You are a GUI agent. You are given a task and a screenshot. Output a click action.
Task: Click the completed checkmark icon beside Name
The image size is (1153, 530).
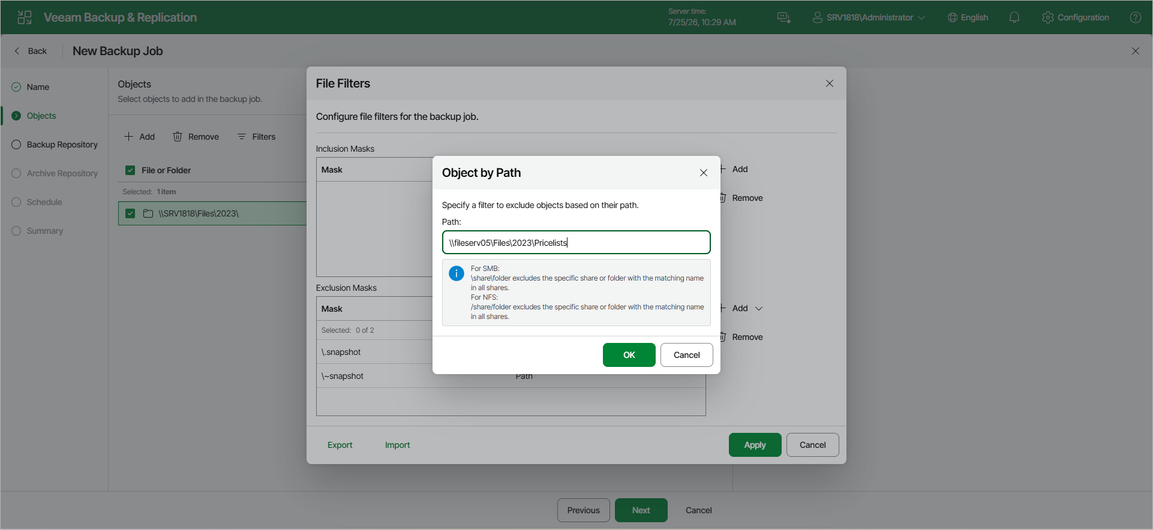pyautogui.click(x=16, y=87)
